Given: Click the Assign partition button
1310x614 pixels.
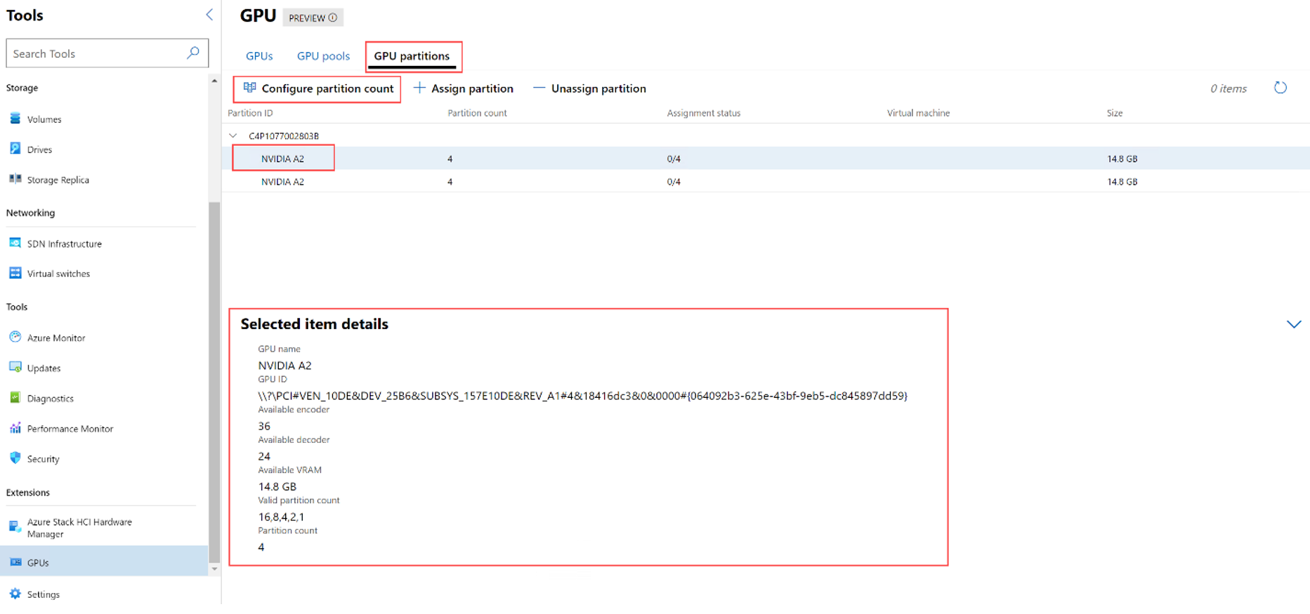Looking at the screenshot, I should [x=464, y=88].
